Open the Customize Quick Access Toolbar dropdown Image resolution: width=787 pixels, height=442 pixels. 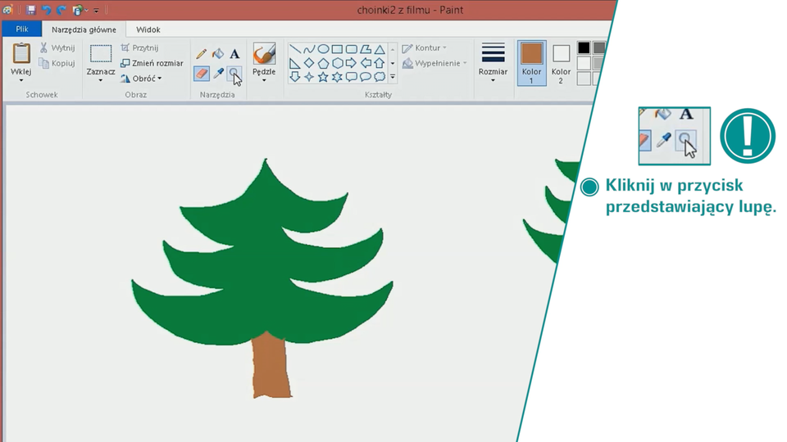coord(96,10)
